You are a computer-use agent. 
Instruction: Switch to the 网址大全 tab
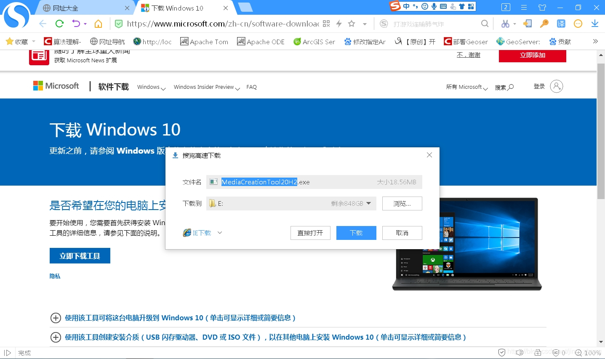coord(86,8)
